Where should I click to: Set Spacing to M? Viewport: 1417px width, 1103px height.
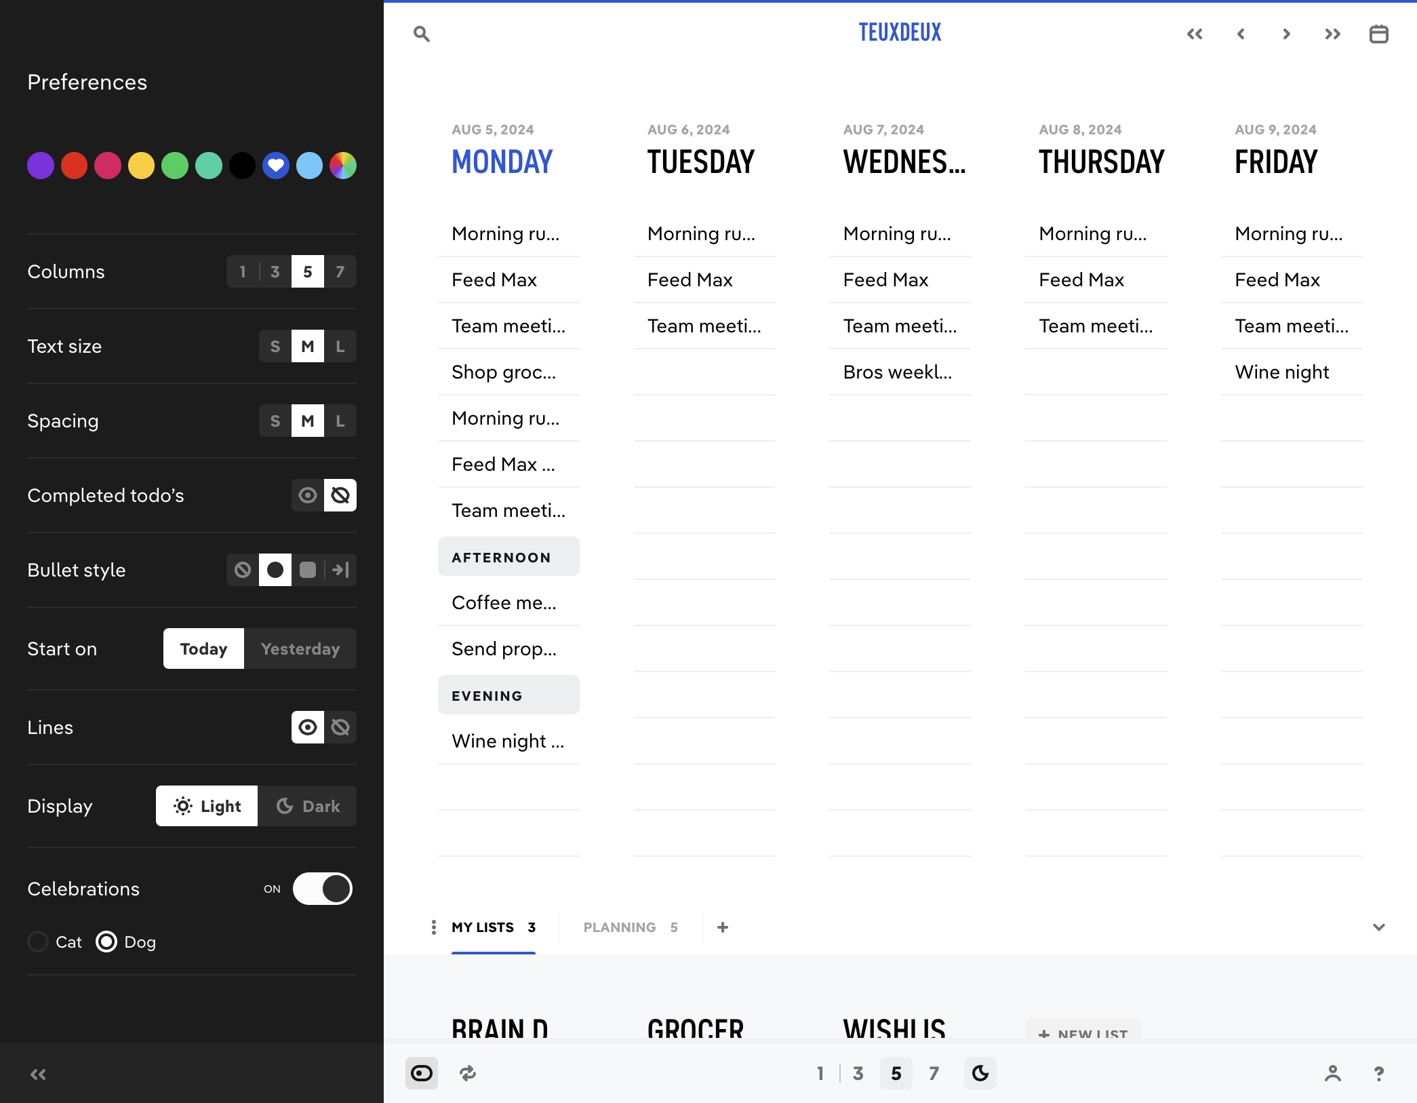(x=308, y=421)
